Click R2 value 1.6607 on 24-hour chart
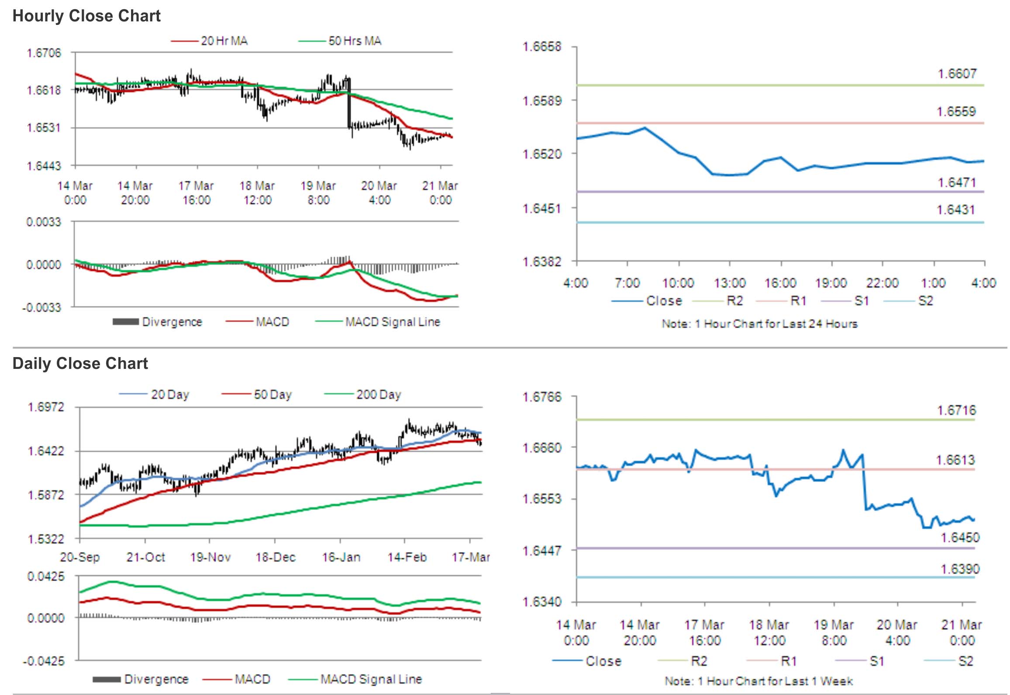This screenshot has height=695, width=1010. [x=957, y=73]
